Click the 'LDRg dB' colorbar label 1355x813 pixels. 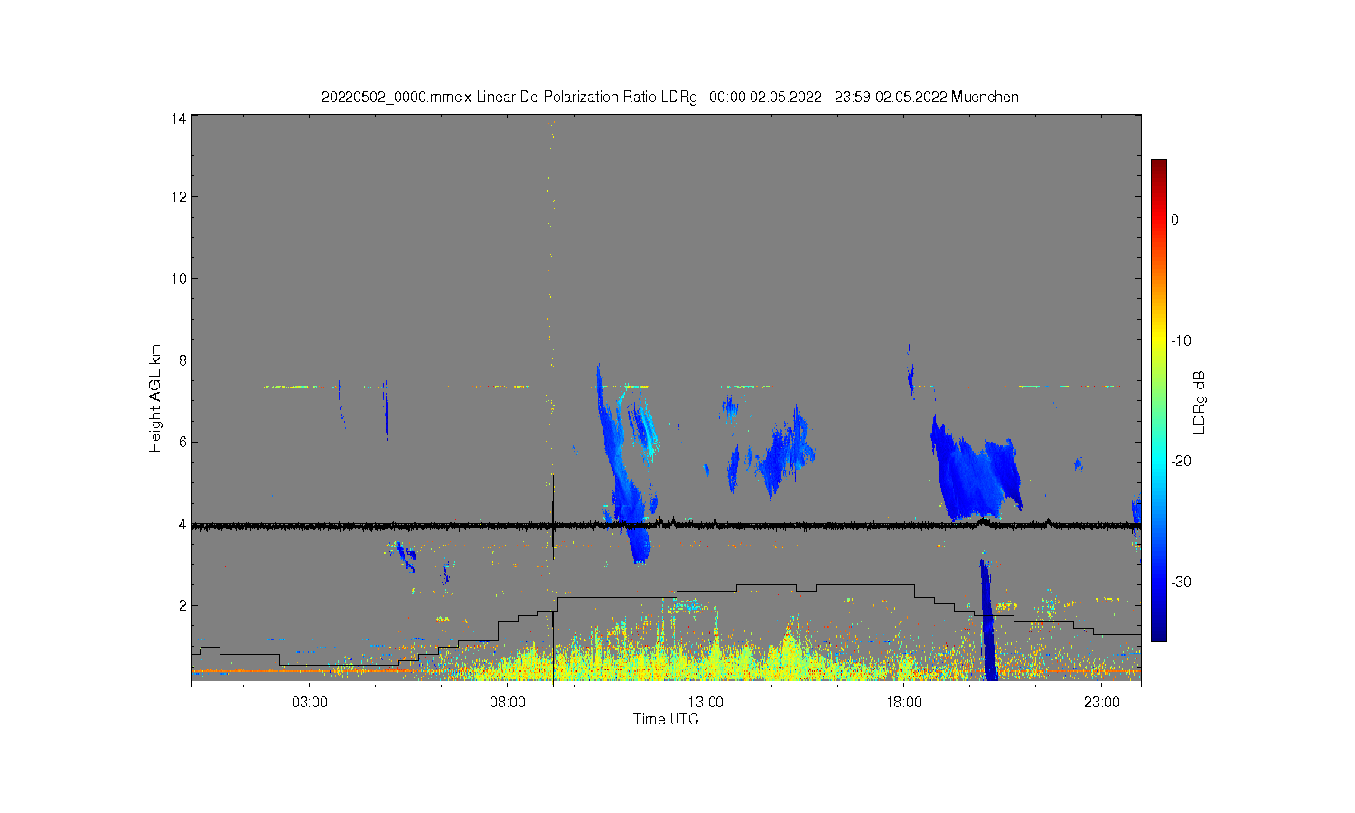[x=1200, y=402]
